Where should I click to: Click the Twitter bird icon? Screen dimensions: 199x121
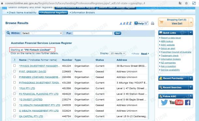pos(164,102)
